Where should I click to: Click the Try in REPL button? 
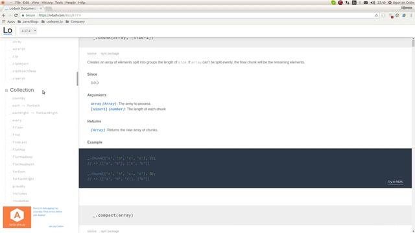pyautogui.click(x=395, y=182)
